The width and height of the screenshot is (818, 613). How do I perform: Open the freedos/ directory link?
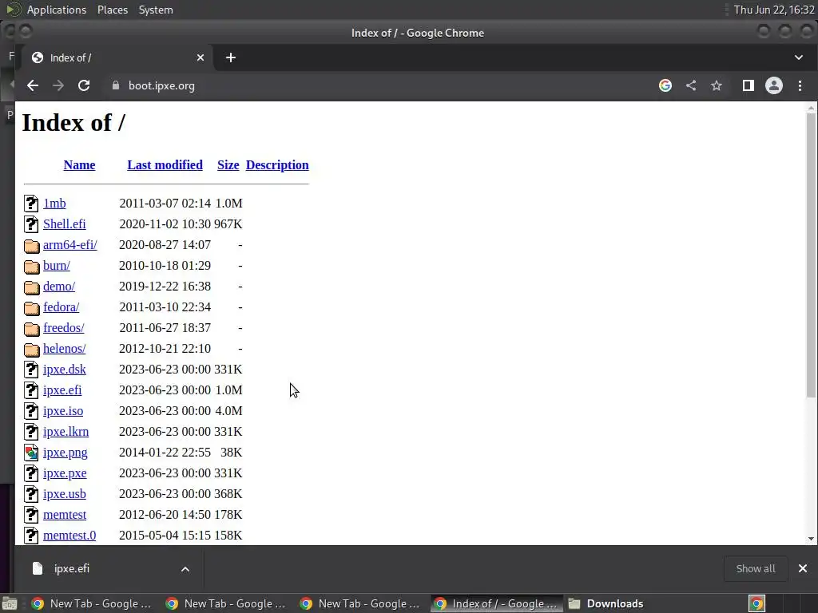click(x=64, y=328)
